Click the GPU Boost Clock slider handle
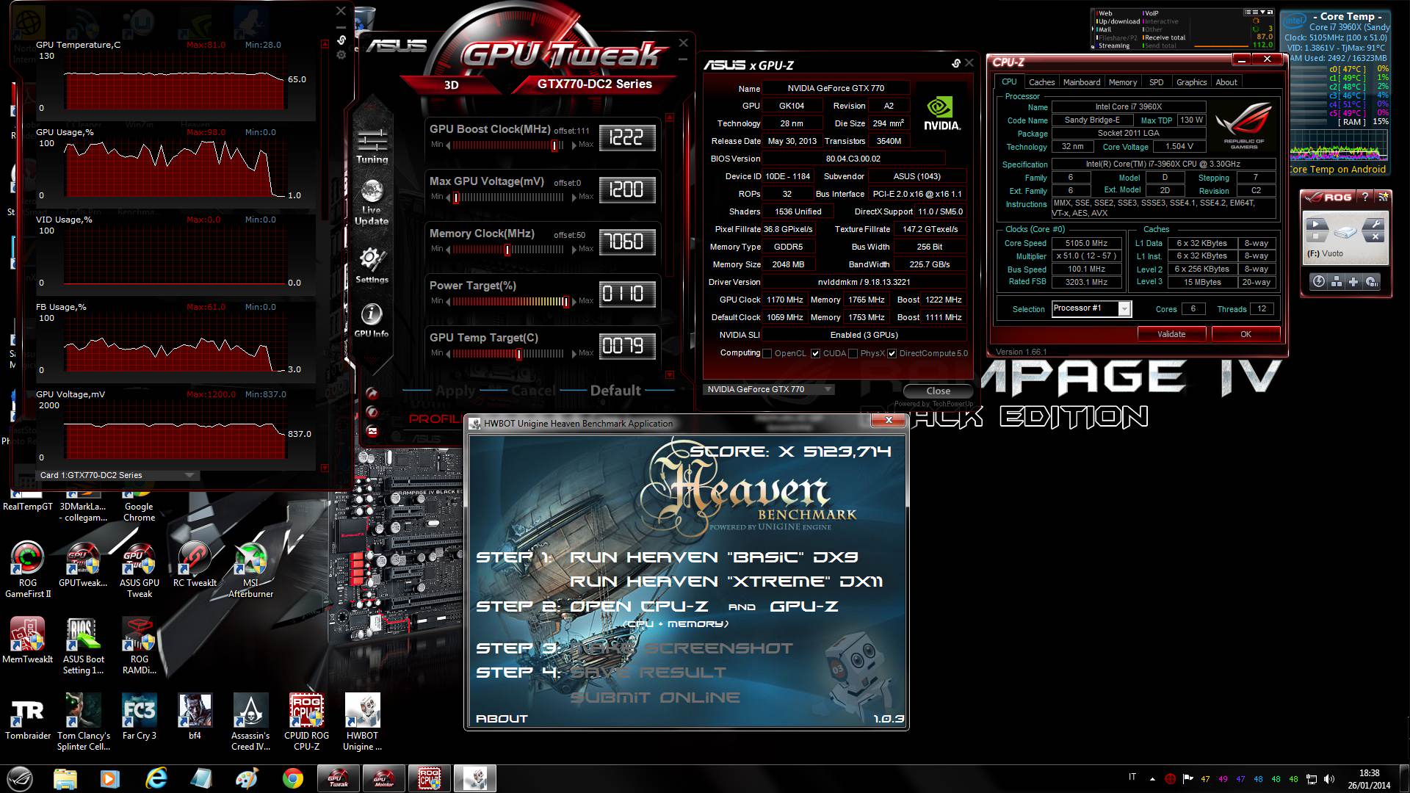The height and width of the screenshot is (793, 1410). 554,145
